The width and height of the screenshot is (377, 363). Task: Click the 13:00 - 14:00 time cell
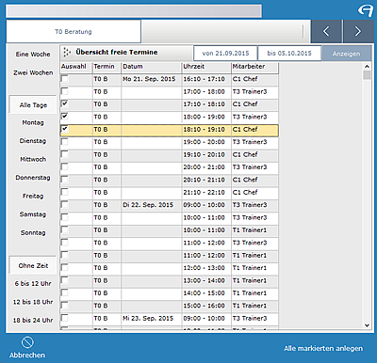click(206, 280)
